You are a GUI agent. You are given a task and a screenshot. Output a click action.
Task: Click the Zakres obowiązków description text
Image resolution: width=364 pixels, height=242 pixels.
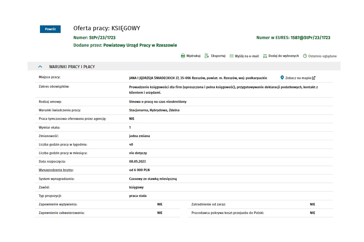[223, 90]
